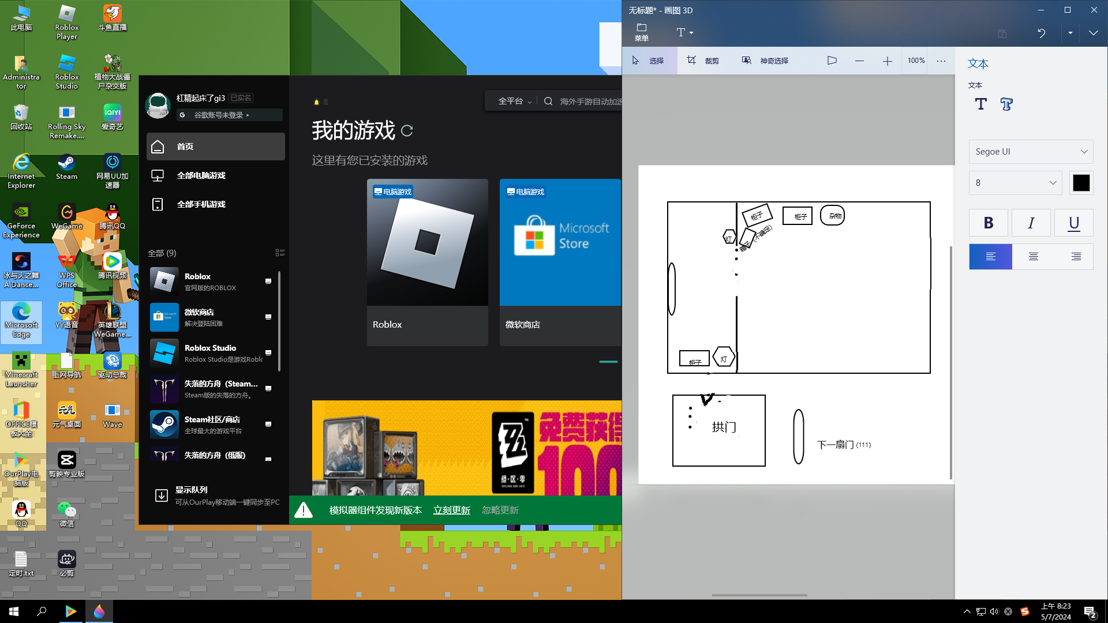Click the 立刻更新 update link
Viewport: 1108px width, 623px height.
451,511
